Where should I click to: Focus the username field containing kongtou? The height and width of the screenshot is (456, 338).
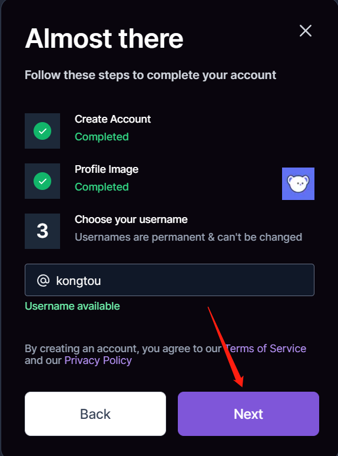(x=170, y=280)
